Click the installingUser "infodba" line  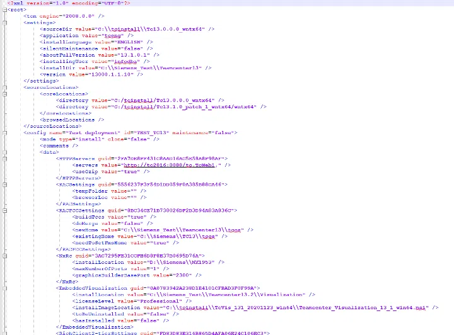click(95, 62)
